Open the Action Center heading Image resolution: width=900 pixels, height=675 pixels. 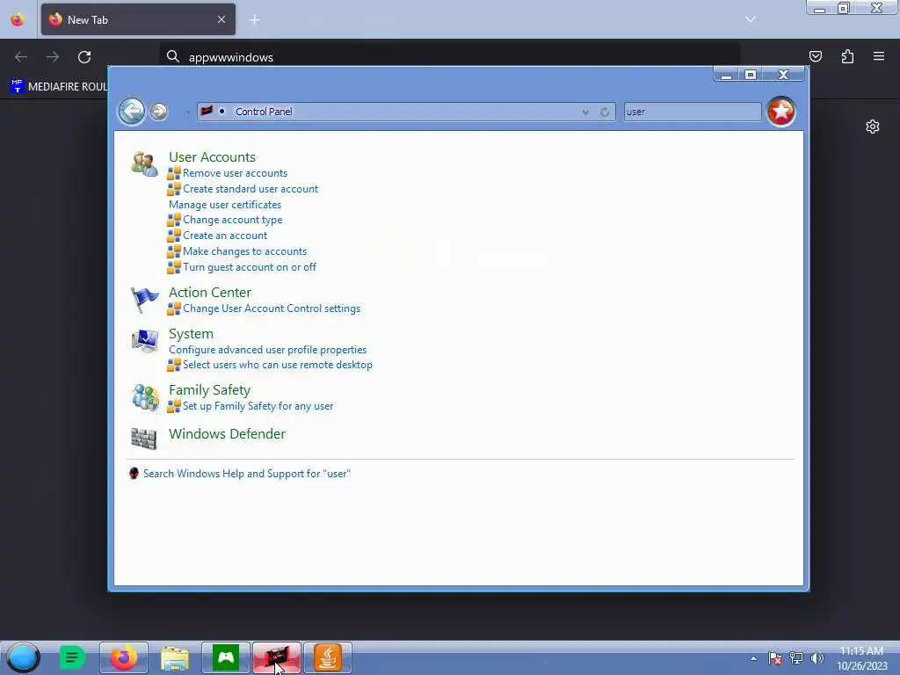(209, 292)
